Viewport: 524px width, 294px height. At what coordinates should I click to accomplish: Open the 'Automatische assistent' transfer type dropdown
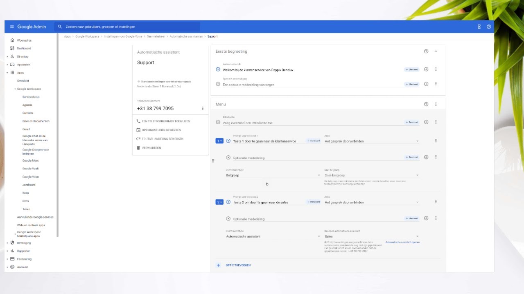[273, 236]
